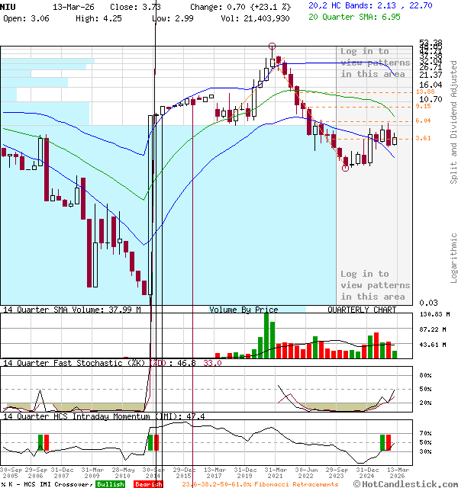Click the green Bullish legend badge

[x=110, y=483]
